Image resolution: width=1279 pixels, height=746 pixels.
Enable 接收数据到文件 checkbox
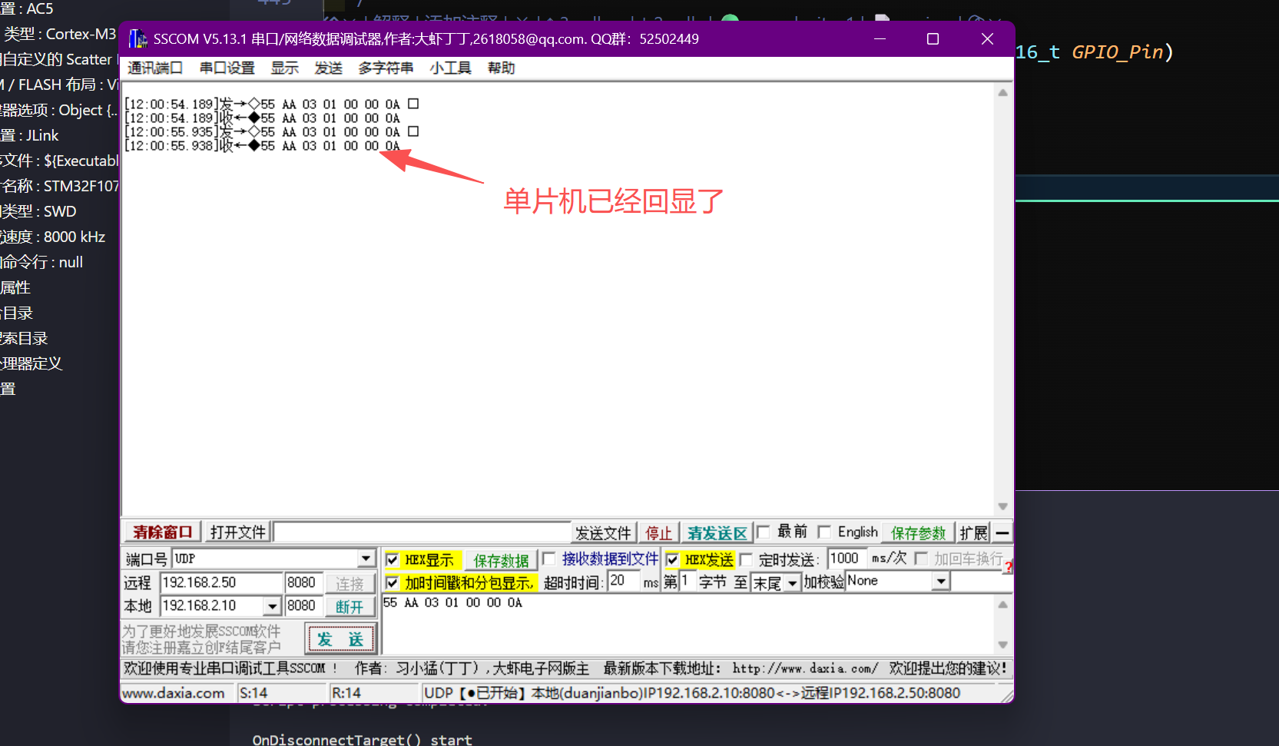(x=548, y=559)
